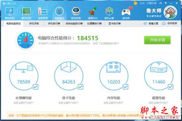This screenshot has width=182, height=121.
Task: Toggle the 磁盘性能 checkbox near 11460
Action: (x=170, y=87)
